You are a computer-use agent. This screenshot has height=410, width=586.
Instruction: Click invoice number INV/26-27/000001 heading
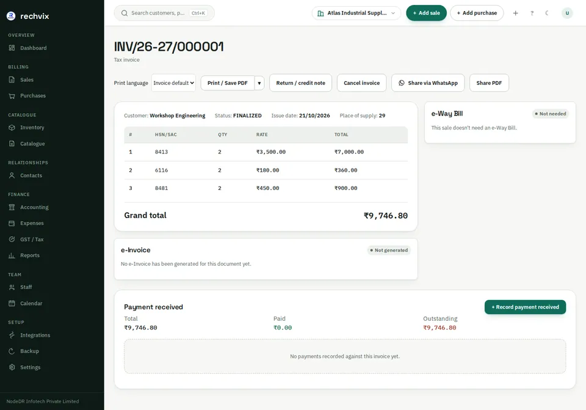[168, 47]
